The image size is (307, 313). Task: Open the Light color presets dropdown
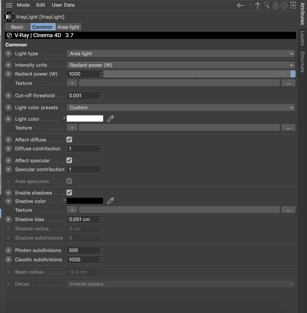[x=181, y=107]
